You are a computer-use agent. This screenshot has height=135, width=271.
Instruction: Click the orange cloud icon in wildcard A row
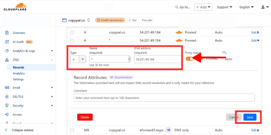[x=179, y=40]
